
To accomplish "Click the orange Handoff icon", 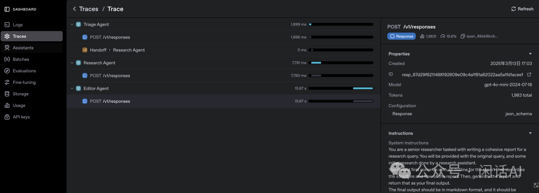I will (84, 50).
